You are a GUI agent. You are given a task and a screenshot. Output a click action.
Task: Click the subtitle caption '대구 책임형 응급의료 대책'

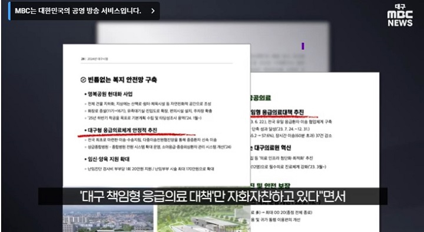pyautogui.click(x=213, y=196)
